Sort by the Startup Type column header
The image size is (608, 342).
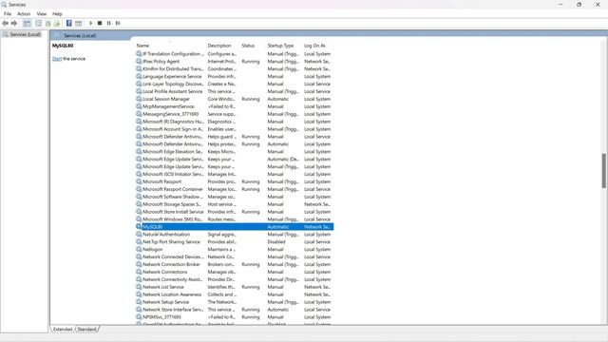280,46
